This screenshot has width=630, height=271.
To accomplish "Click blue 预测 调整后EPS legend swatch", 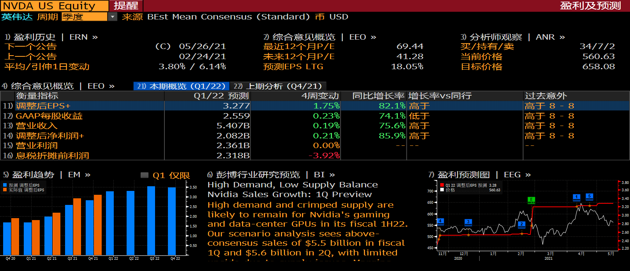I will (5, 185).
